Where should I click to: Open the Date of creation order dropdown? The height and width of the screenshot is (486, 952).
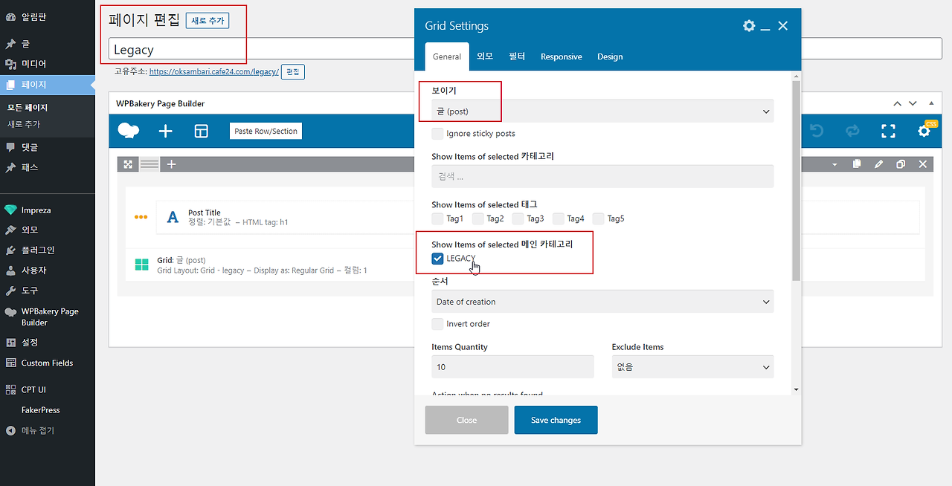tap(602, 301)
